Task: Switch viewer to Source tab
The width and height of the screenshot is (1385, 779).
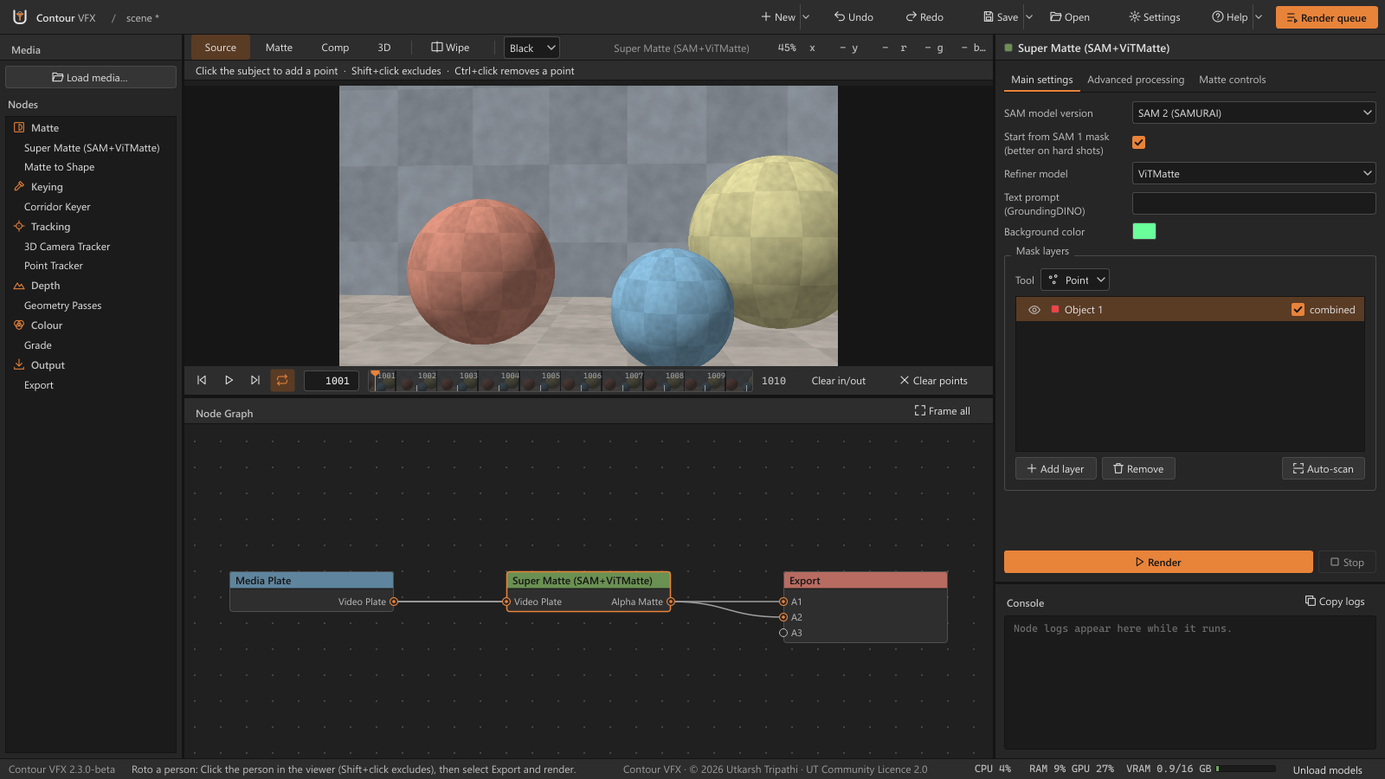Action: pos(221,48)
